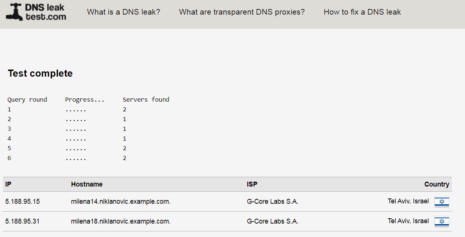Click the Hostname column header
This screenshot has height=237, width=465.
coord(86,184)
